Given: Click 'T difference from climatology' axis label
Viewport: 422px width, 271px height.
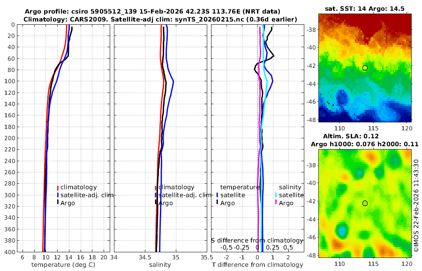Looking at the screenshot, I should point(257,265).
